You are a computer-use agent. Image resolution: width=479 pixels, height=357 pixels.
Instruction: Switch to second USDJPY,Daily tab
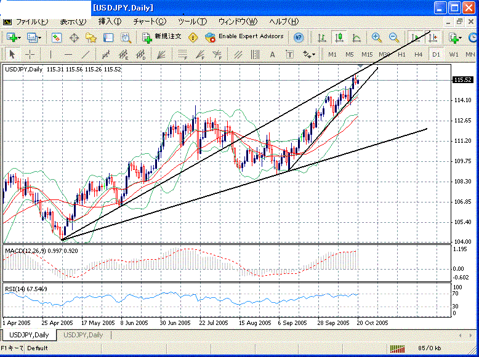click(x=83, y=335)
